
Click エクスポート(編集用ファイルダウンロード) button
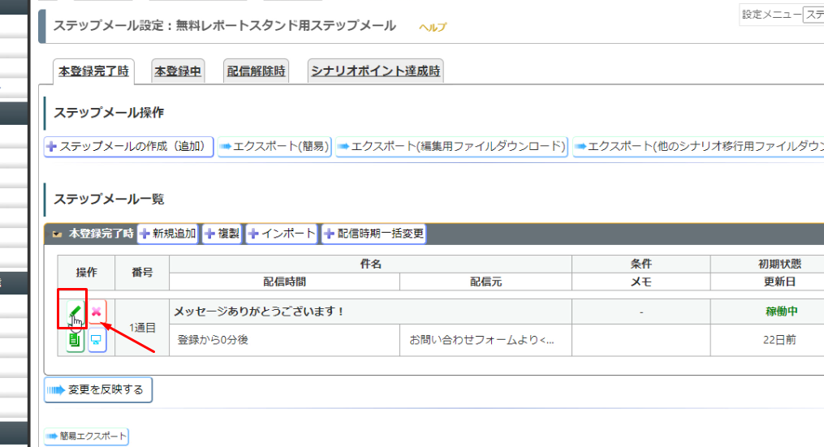451,147
